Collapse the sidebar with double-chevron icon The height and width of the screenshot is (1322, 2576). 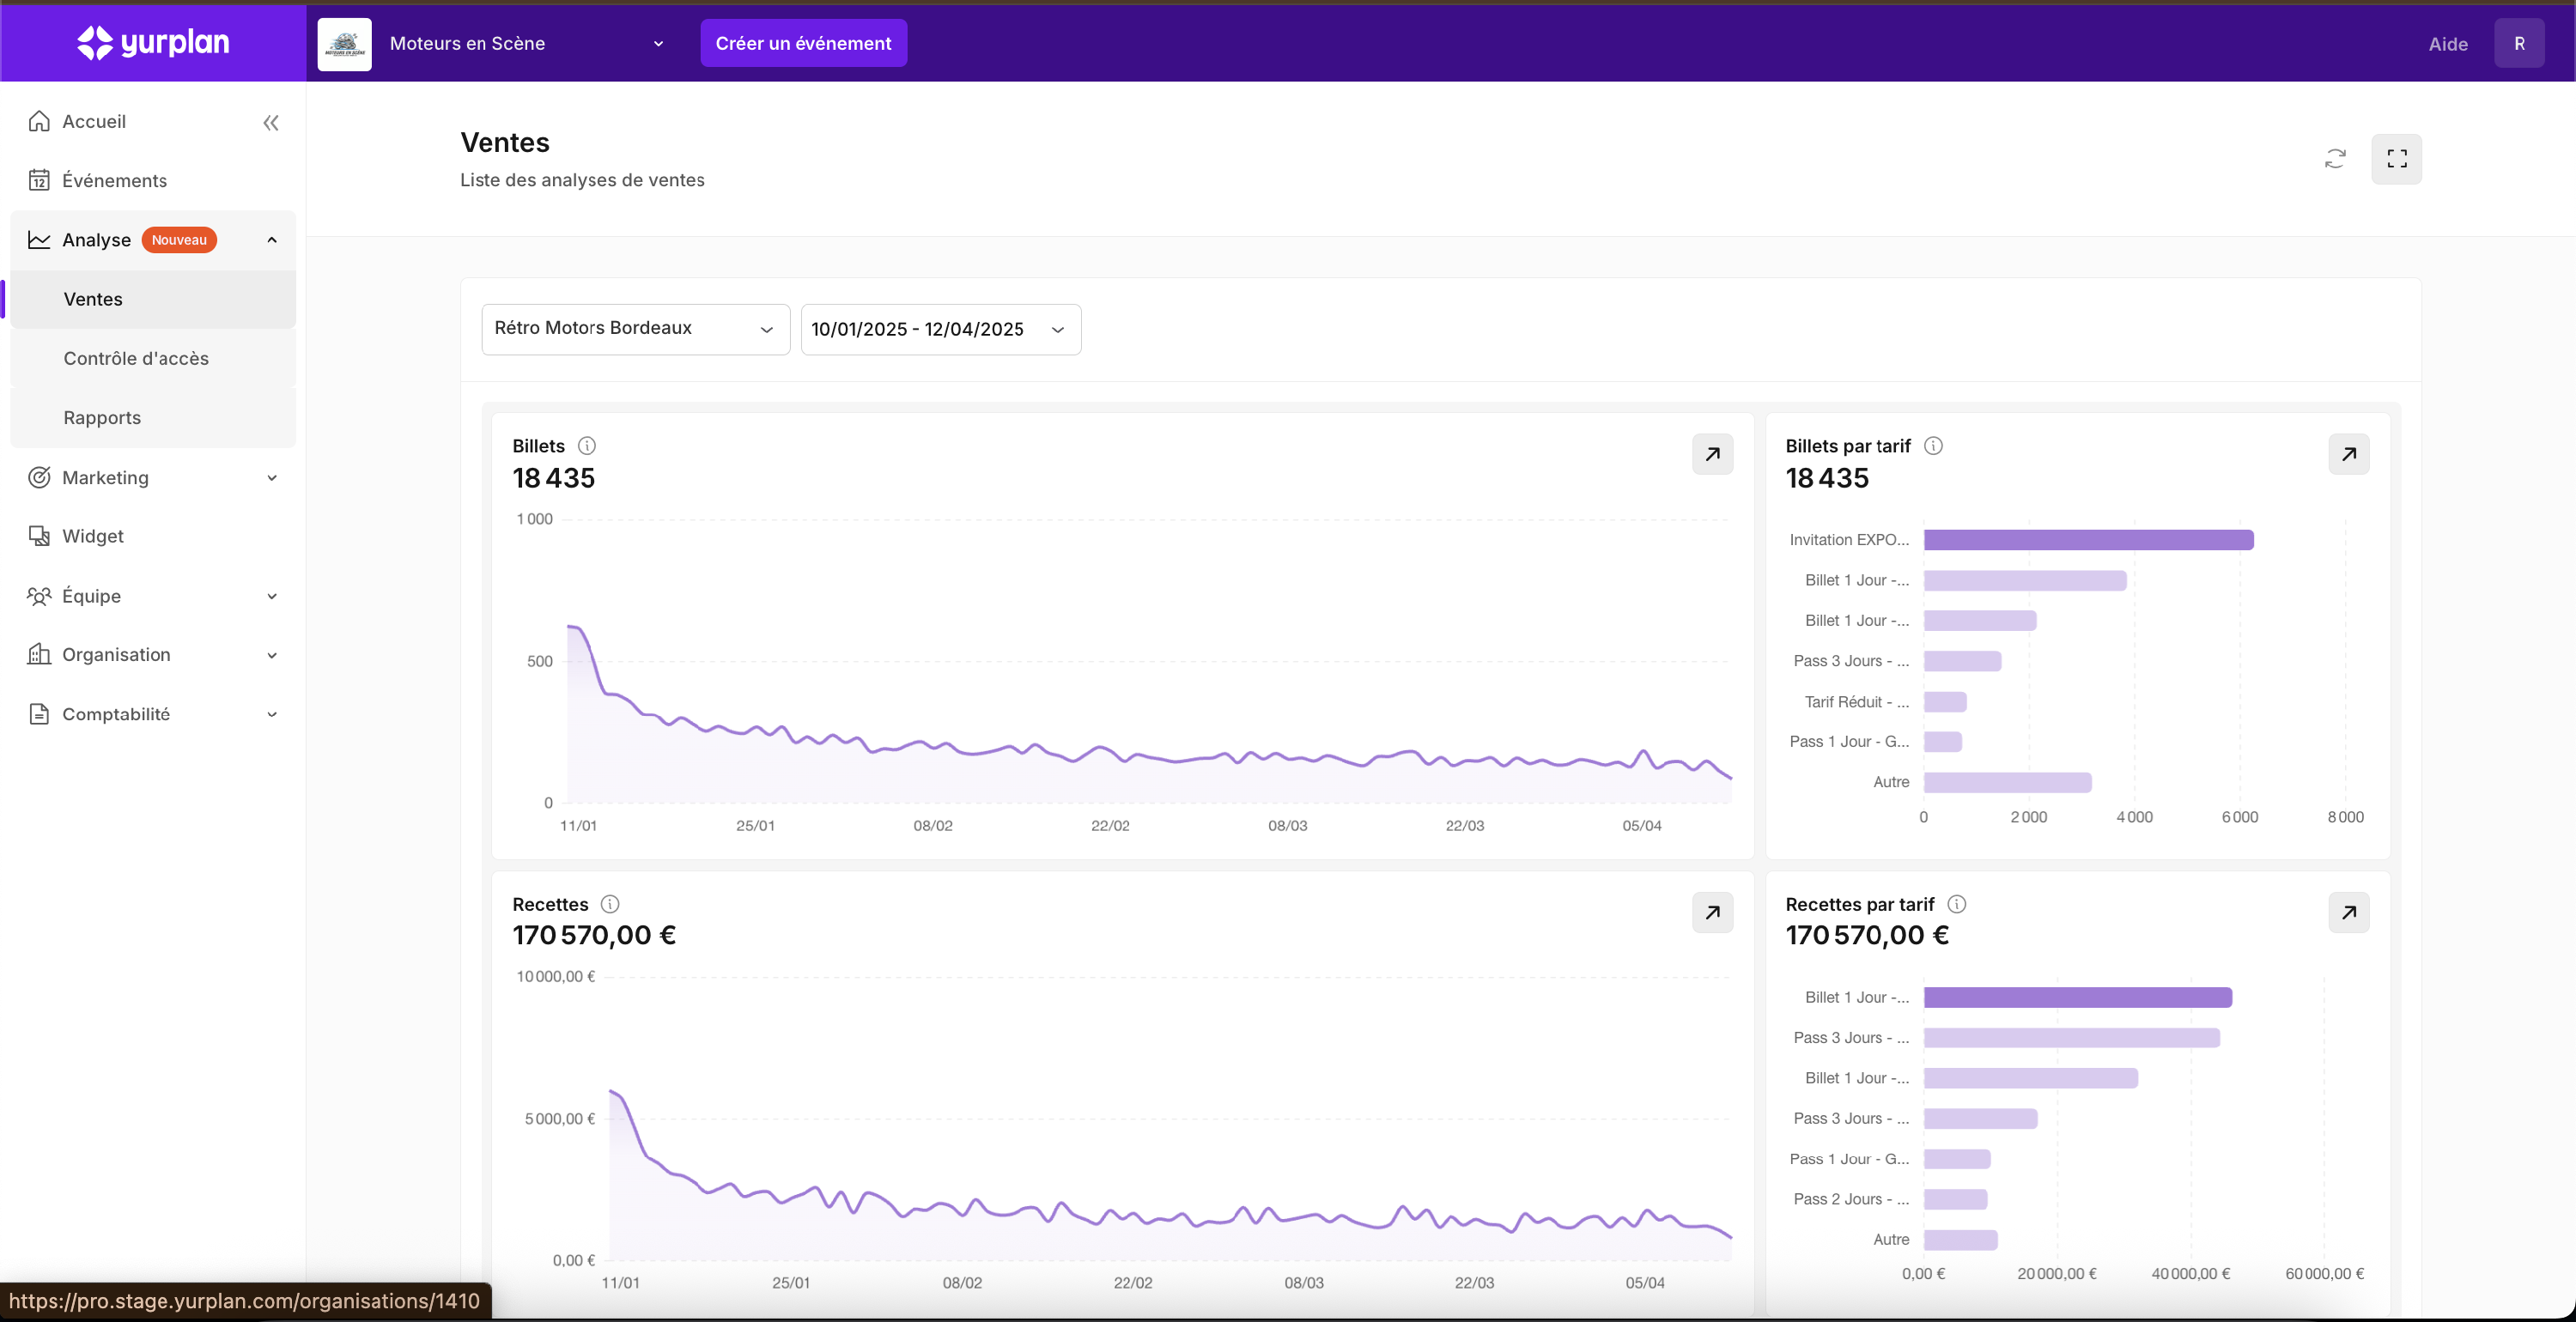tap(270, 122)
